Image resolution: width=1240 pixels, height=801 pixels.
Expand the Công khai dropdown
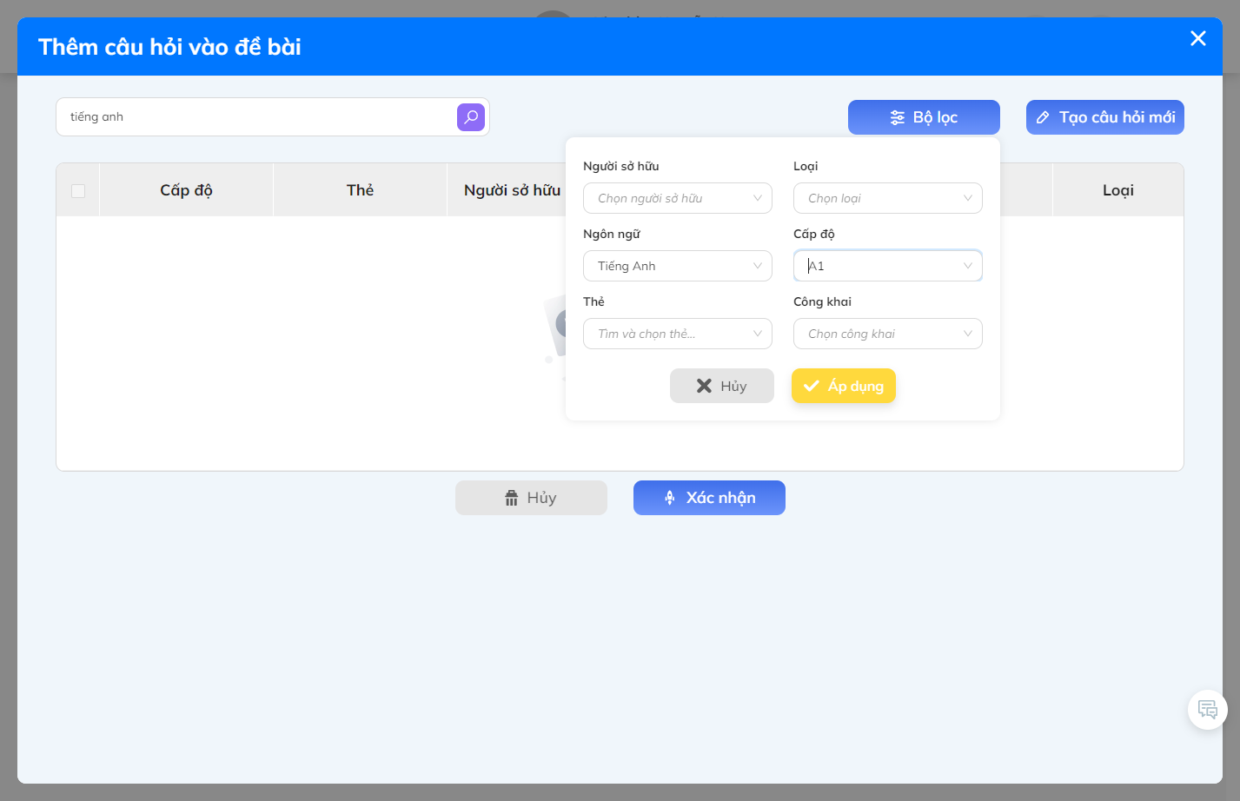[x=887, y=334]
